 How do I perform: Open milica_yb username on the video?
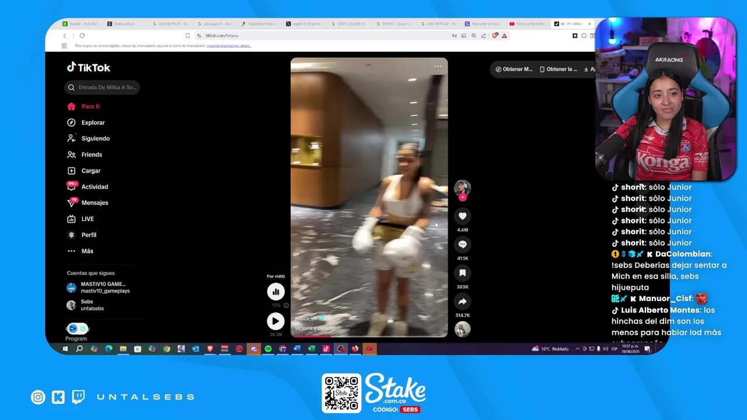pyautogui.click(x=306, y=318)
